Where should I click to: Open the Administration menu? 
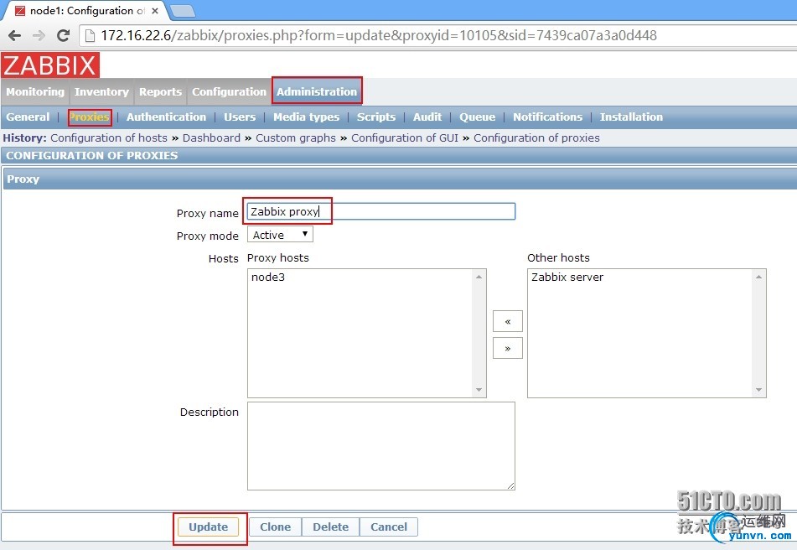[317, 91]
